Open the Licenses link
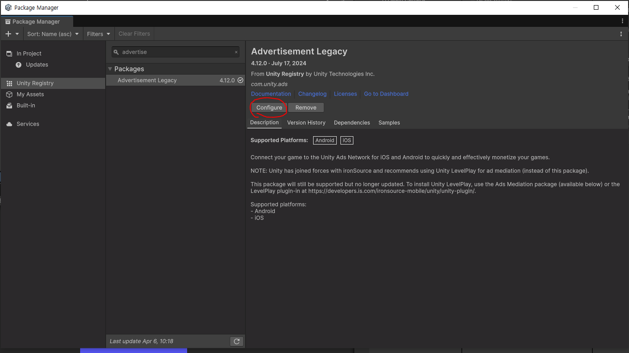The height and width of the screenshot is (353, 629). [x=346, y=94]
